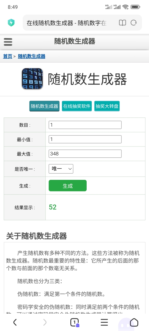The height and width of the screenshot is (331, 149).
Task: Reload the page with refresh icon
Action: (134, 23)
